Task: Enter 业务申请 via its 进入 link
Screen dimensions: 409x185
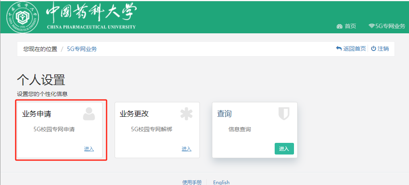Action: pos(89,149)
